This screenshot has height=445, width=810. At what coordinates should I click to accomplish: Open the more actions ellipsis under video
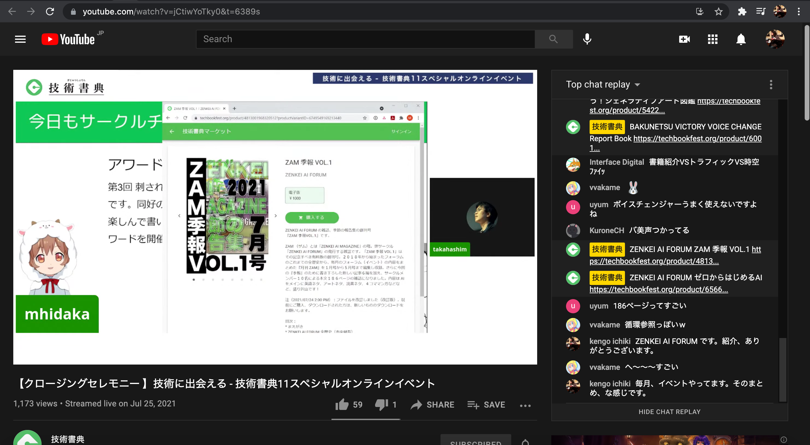click(x=525, y=406)
